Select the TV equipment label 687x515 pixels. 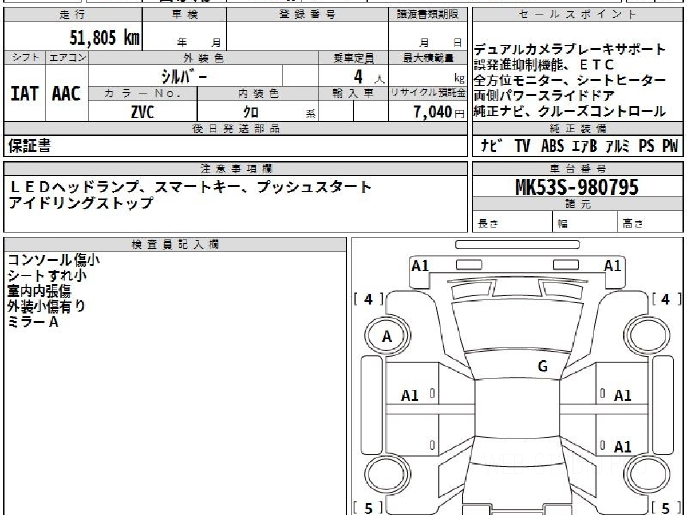pyautogui.click(x=522, y=146)
